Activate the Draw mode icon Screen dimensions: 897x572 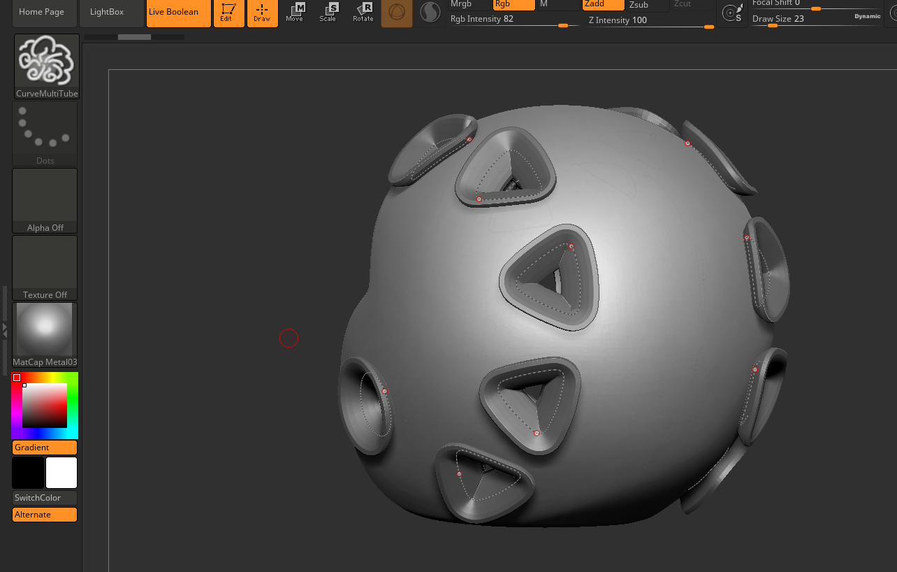tap(262, 13)
